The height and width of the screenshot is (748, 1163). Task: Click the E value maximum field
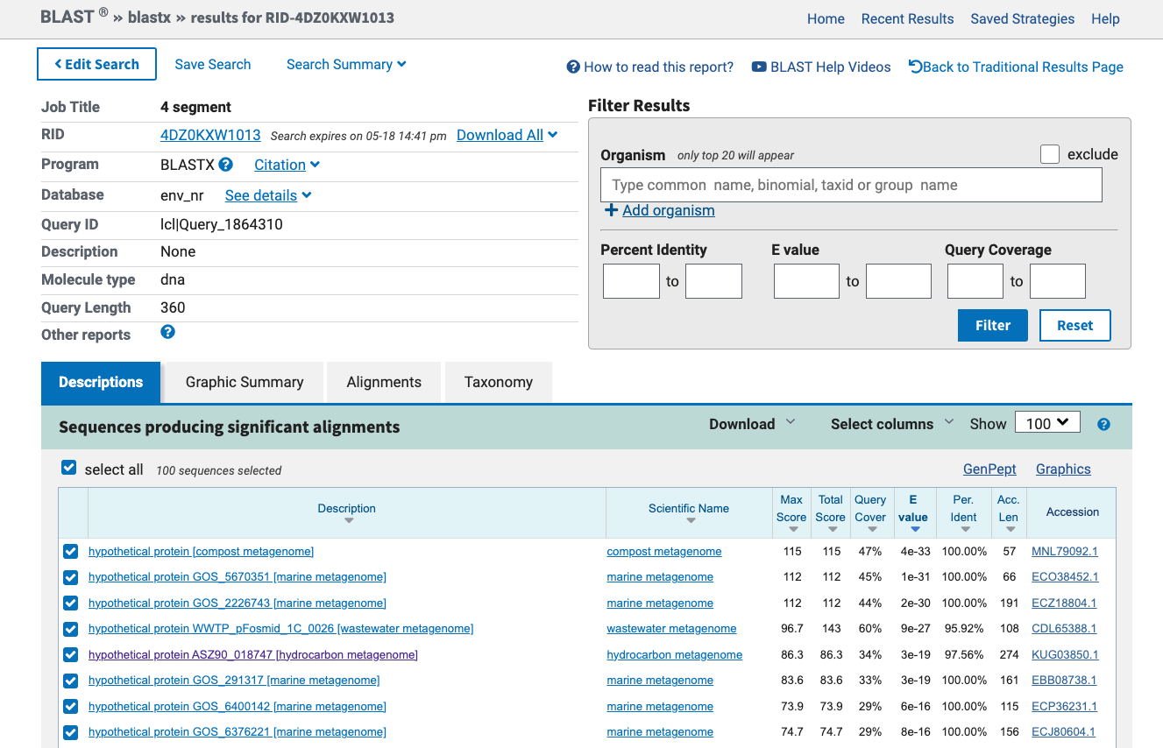pyautogui.click(x=898, y=281)
